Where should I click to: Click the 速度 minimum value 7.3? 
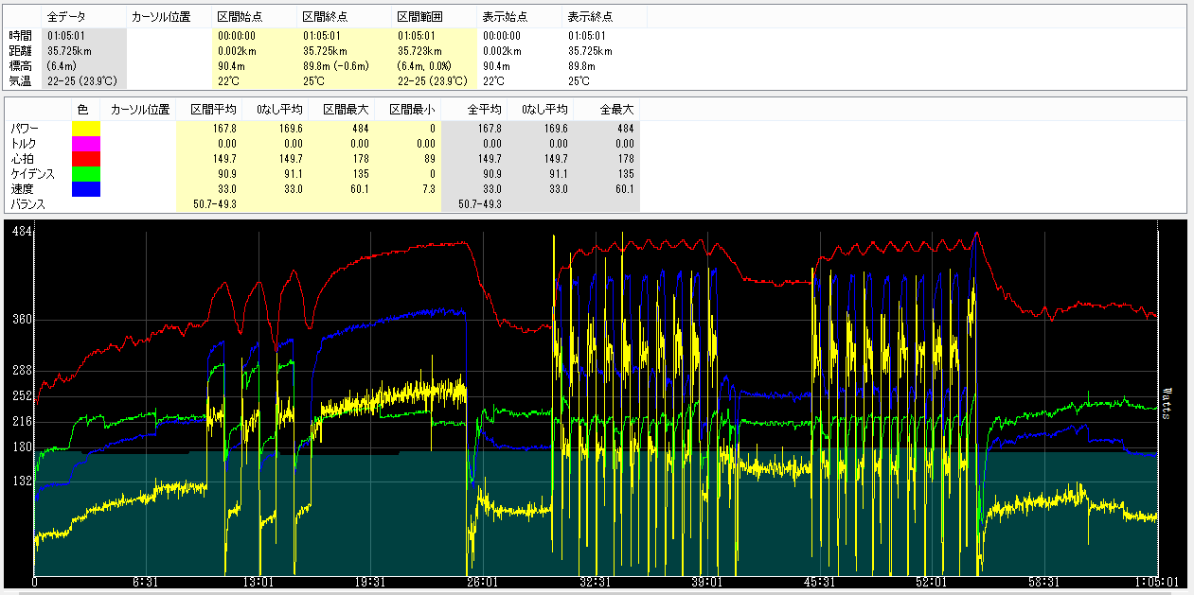[x=427, y=189]
